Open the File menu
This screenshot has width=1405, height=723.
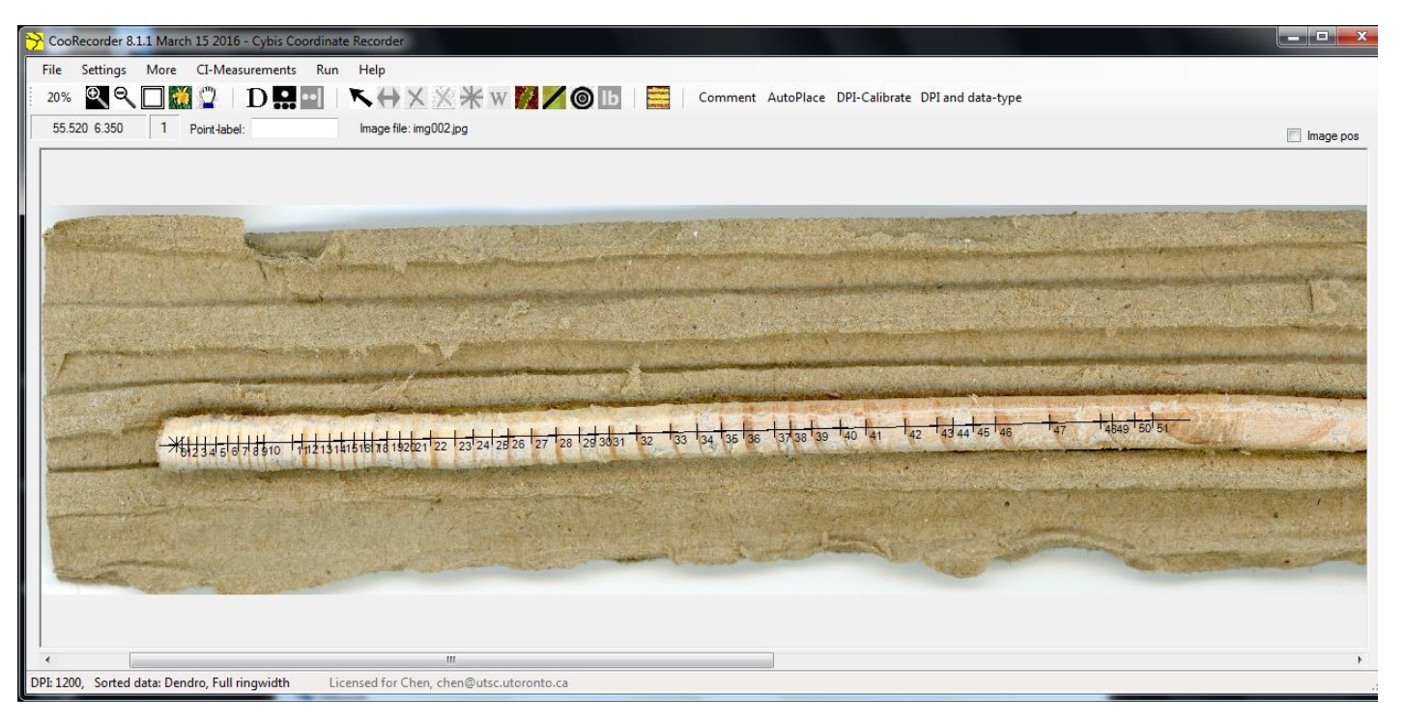pyautogui.click(x=52, y=70)
